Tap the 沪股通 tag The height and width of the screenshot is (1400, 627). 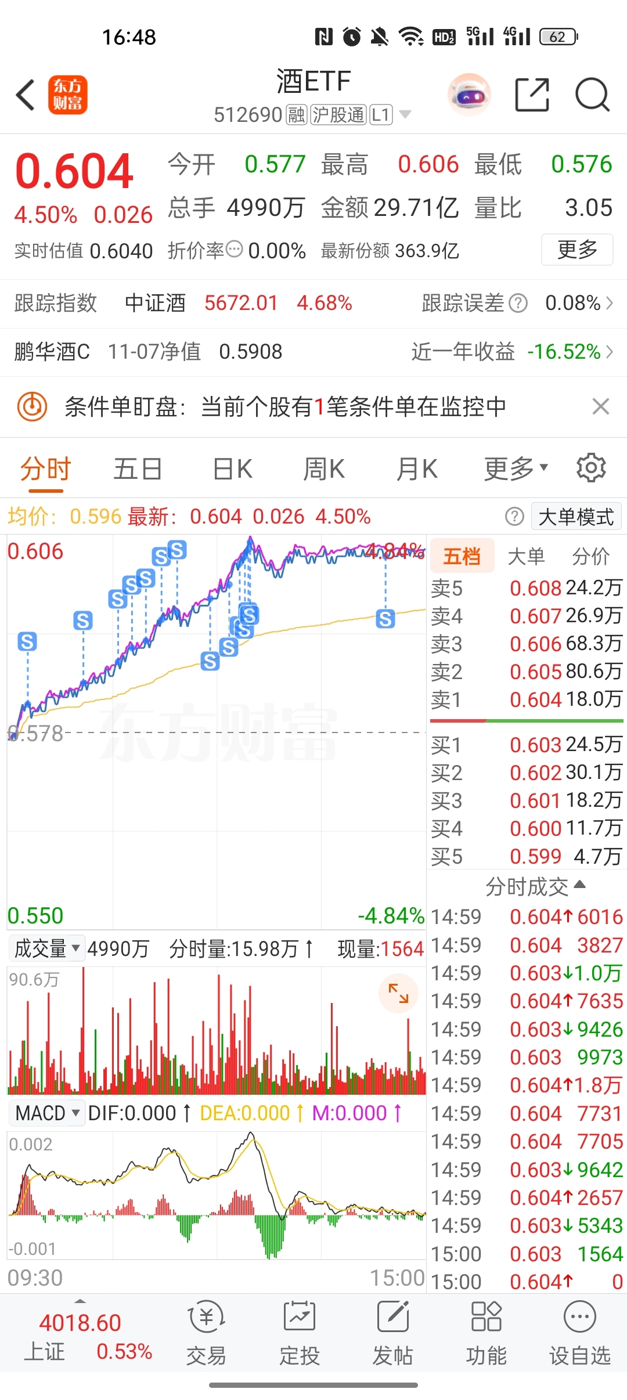(x=338, y=115)
